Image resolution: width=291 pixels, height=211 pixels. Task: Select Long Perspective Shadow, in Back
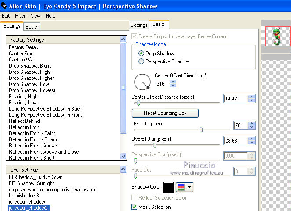tap(45, 109)
